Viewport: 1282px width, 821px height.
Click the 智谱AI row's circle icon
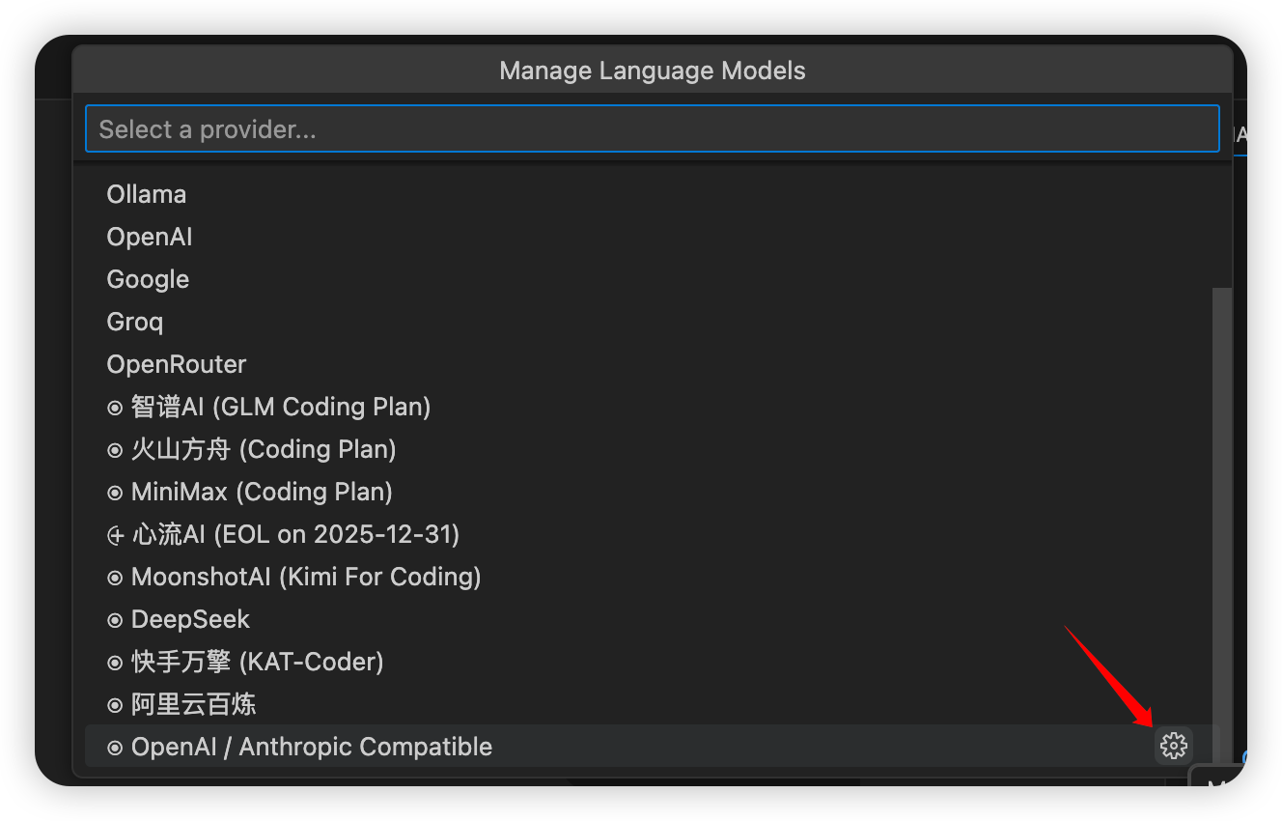click(115, 408)
